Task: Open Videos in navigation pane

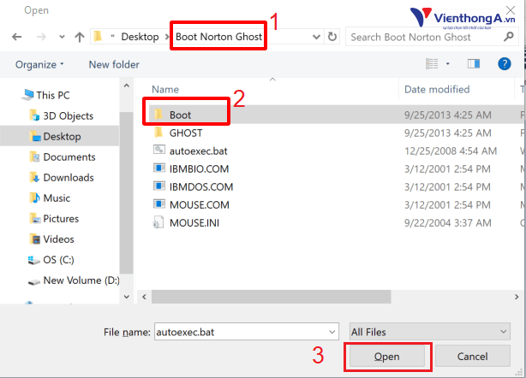Action: click(x=52, y=239)
